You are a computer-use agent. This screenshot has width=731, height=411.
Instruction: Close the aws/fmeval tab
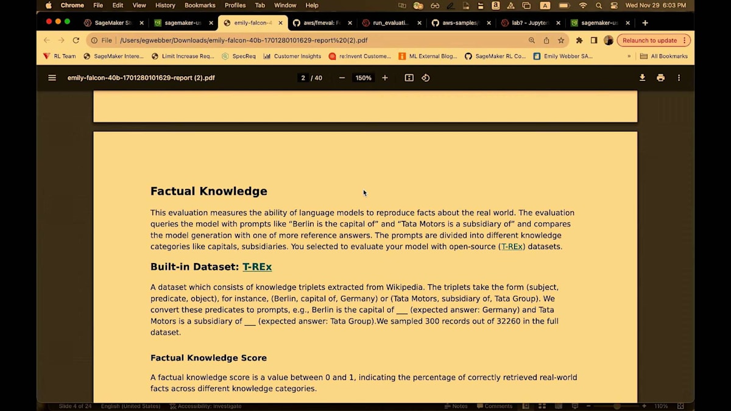click(350, 23)
